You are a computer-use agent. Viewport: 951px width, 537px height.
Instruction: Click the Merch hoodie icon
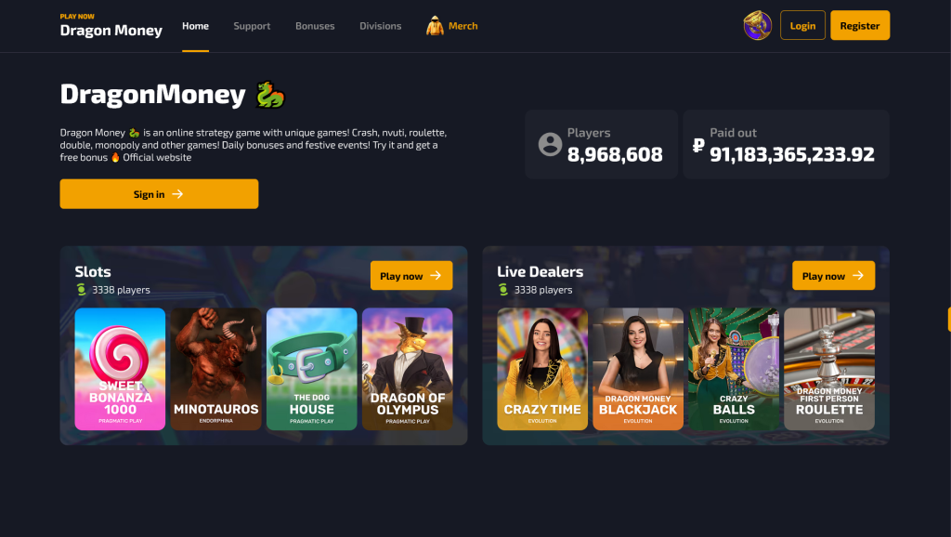tap(435, 26)
